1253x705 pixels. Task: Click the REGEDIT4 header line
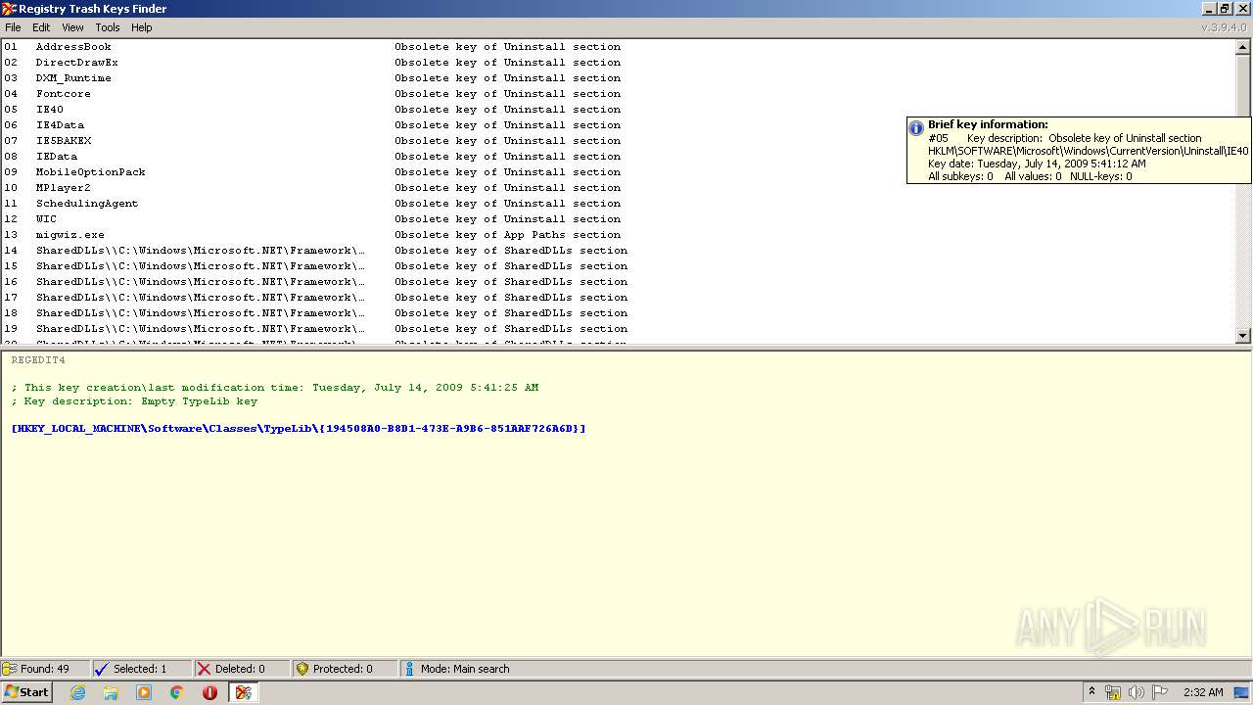pos(38,360)
